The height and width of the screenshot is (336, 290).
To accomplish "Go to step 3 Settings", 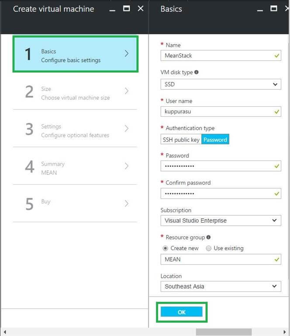I will 75,130.
